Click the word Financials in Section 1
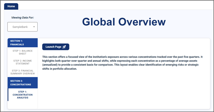This screenshot has width=214, height=112. [17, 44]
